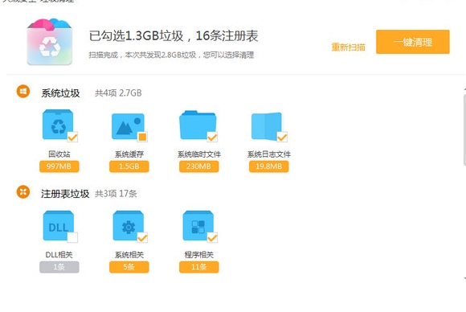Open the 系统缓存 picture icon
Image resolution: width=466 pixels, height=312 pixels.
pyautogui.click(x=128, y=126)
